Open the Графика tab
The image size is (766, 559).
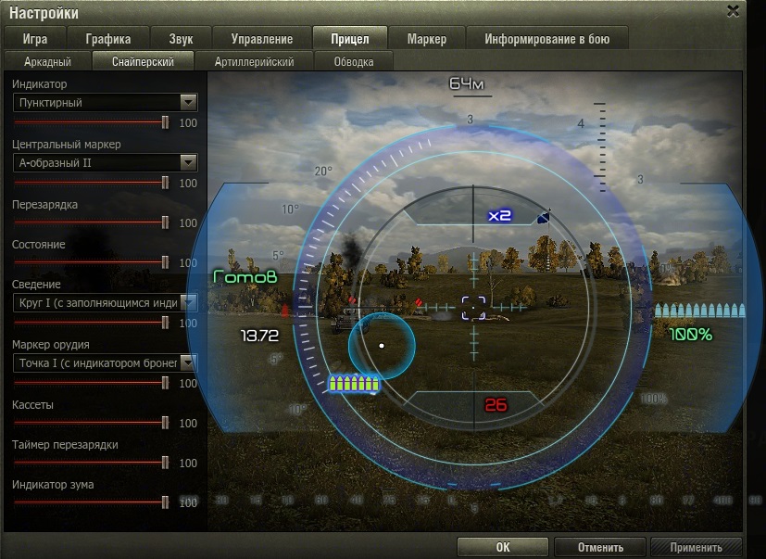pyautogui.click(x=108, y=39)
